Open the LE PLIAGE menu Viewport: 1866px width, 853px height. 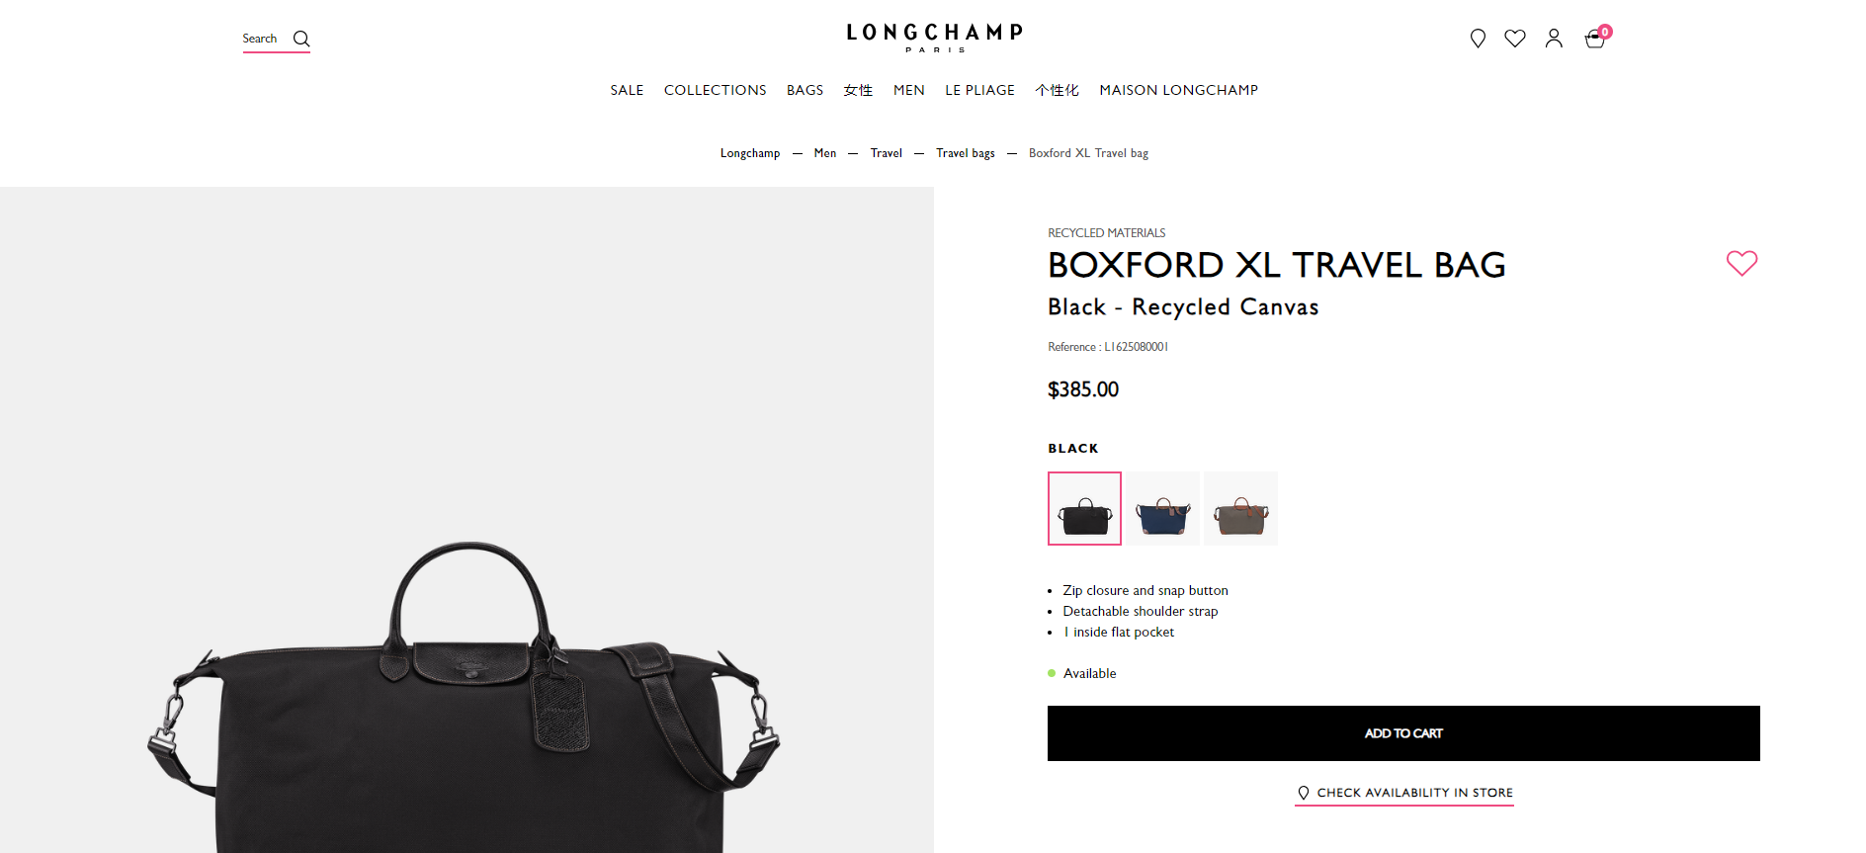tap(979, 90)
